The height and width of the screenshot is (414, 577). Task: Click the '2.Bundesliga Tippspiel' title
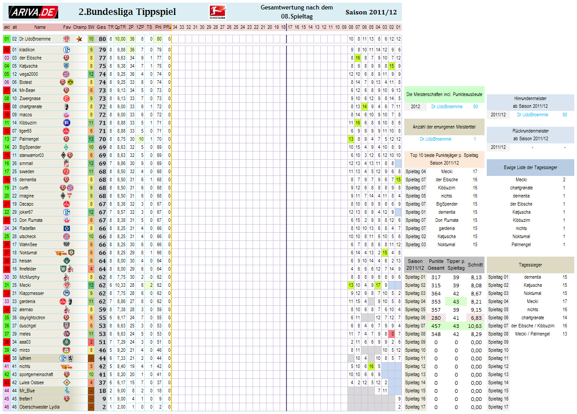tap(127, 12)
